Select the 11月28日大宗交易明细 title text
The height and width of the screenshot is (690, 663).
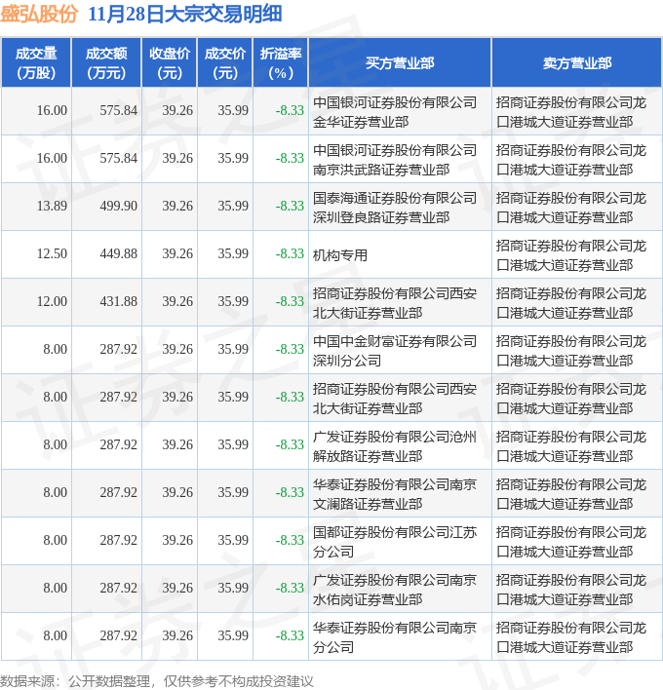tap(185, 14)
